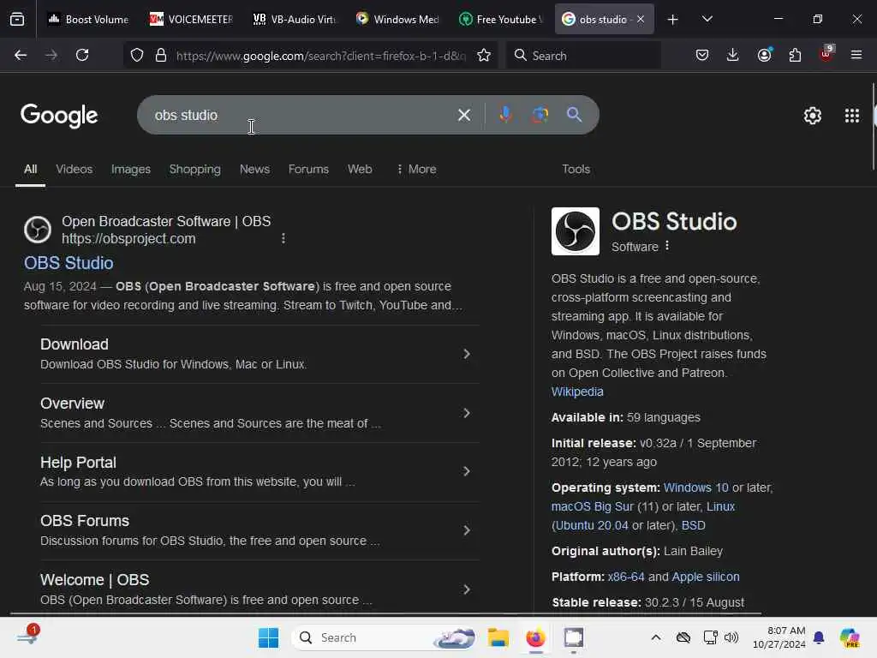Start Google voice search microphone
The width and height of the screenshot is (877, 658).
[505, 114]
